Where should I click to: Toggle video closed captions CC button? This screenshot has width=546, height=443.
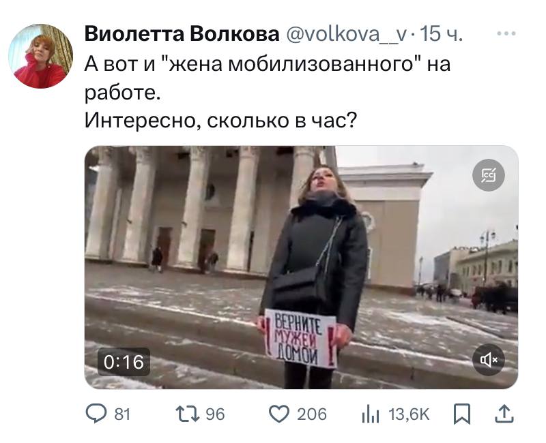point(489,175)
